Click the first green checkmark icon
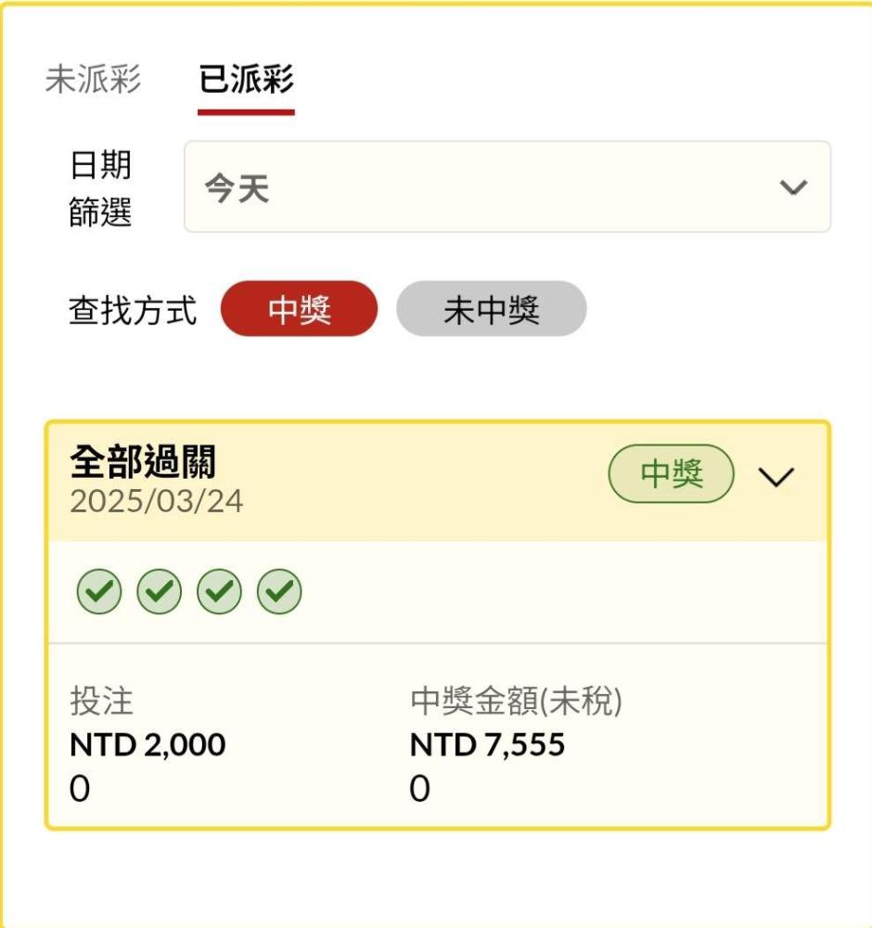Screen dimensions: 872x928 (98, 591)
